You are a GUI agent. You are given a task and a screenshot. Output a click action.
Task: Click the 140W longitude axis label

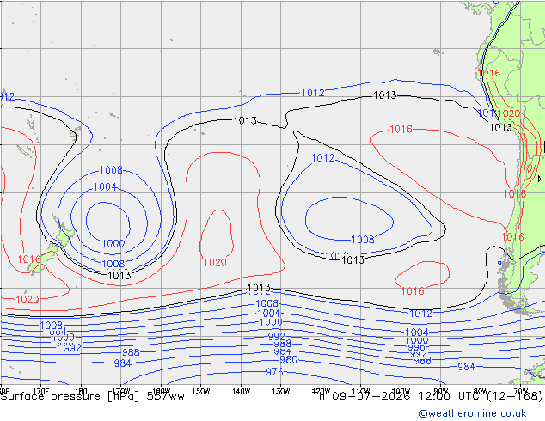241,392
